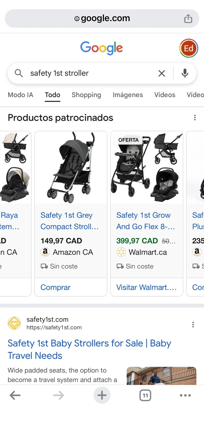
Task: Select the Modo IA tab
Action: (20, 95)
